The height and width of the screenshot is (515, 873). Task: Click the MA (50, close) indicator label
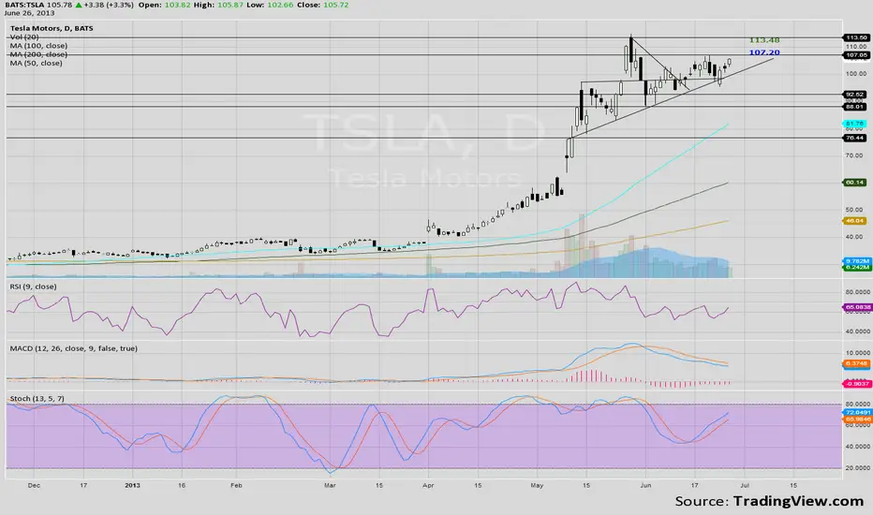(x=37, y=64)
